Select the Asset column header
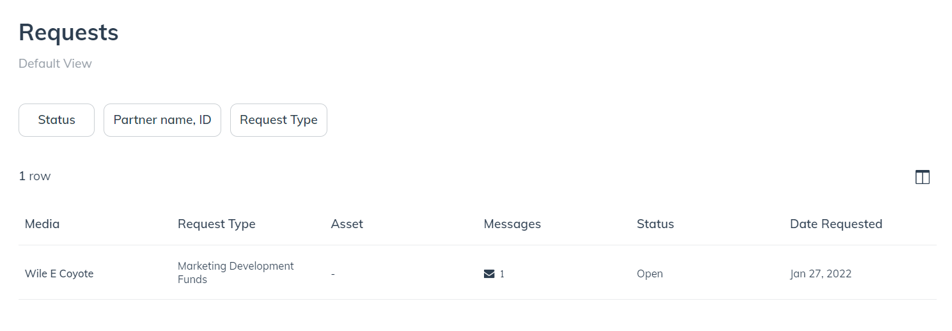The image size is (952, 331). click(x=347, y=224)
